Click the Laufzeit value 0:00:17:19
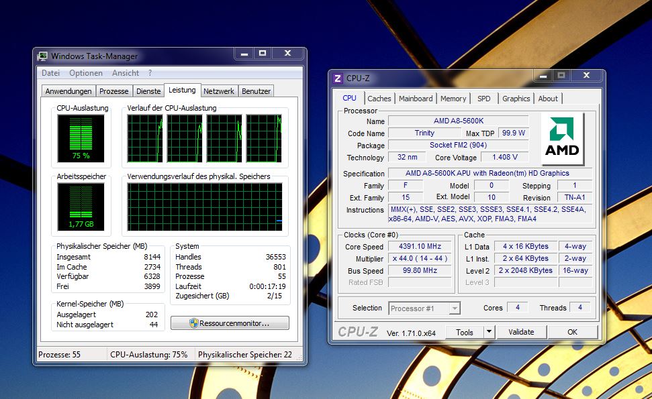Screen dimensions: 652x399 click(267, 286)
